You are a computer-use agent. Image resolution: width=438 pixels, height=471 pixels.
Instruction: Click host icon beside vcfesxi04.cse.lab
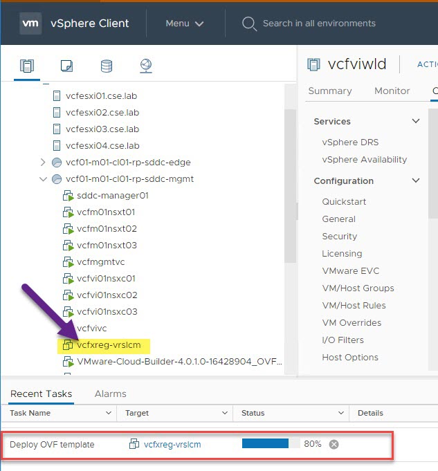coord(57,145)
